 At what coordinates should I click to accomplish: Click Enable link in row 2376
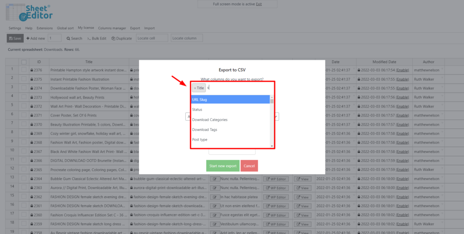click(402, 70)
